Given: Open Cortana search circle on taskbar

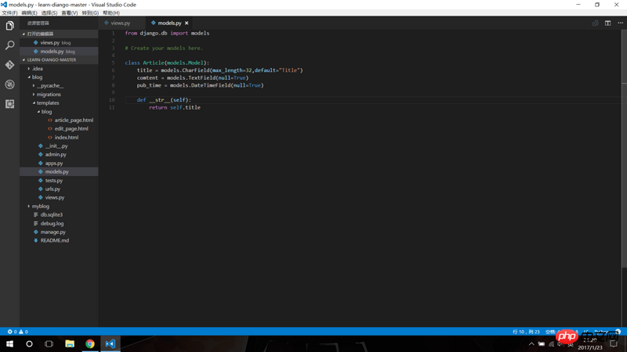Looking at the screenshot, I should click(29, 343).
